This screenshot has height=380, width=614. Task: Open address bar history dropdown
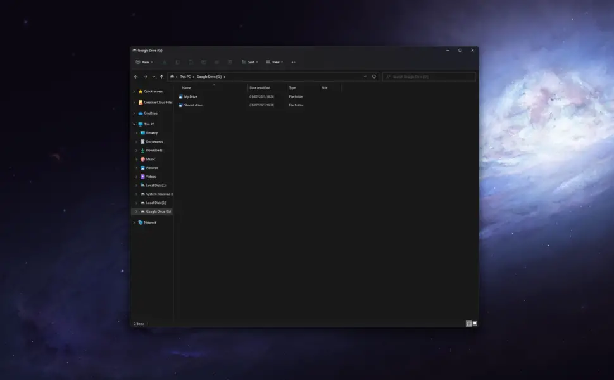[x=365, y=77]
